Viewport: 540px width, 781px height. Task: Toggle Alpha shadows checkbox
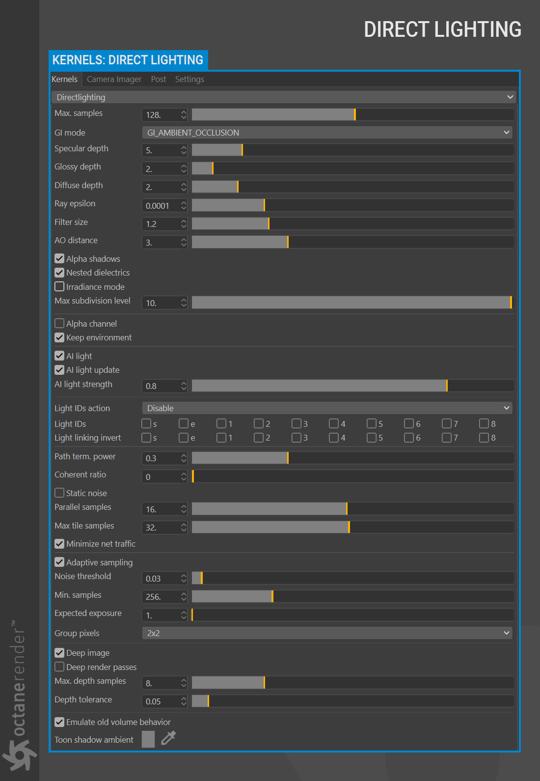coord(59,258)
